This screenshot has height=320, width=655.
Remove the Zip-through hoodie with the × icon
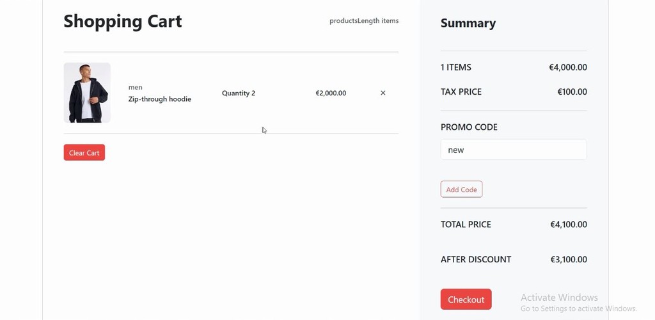(383, 93)
